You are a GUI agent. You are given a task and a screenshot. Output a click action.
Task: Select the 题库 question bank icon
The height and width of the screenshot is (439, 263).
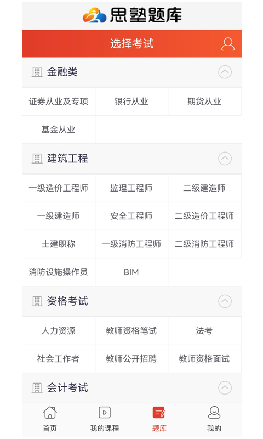coord(159,413)
